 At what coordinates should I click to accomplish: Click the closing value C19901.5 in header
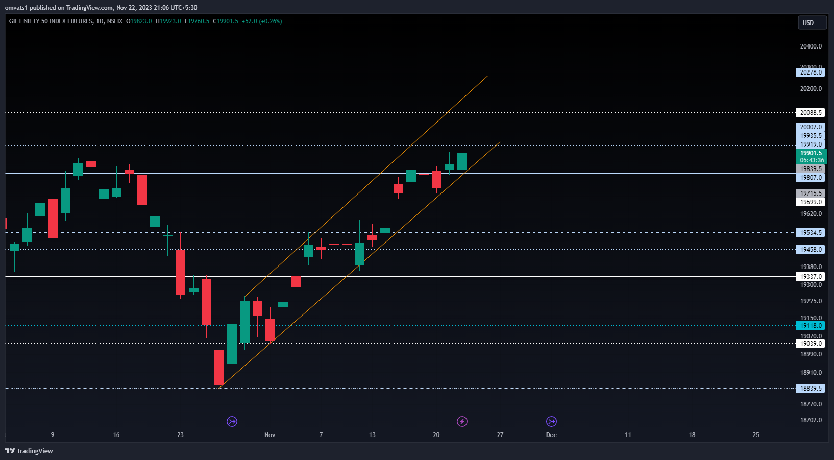[x=226, y=21]
